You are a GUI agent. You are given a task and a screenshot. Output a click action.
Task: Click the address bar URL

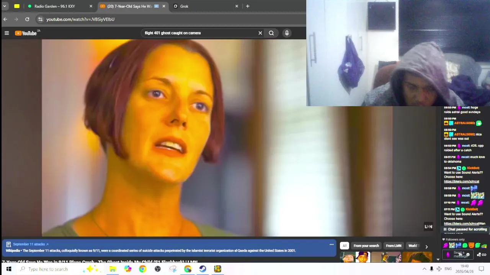click(80, 19)
